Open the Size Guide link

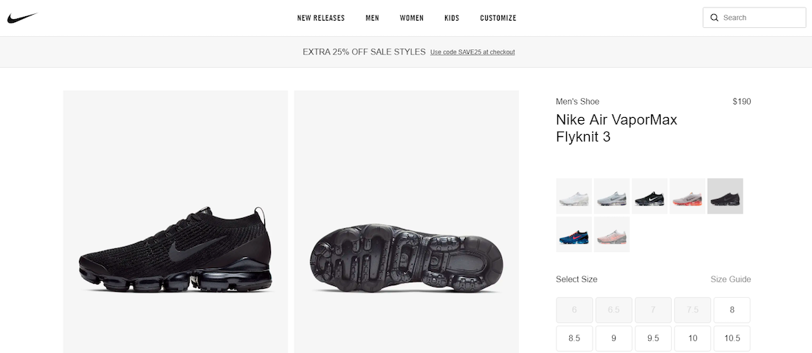click(730, 279)
